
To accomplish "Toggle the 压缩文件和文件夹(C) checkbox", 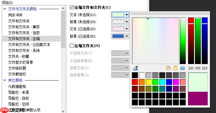I will point(72,7).
